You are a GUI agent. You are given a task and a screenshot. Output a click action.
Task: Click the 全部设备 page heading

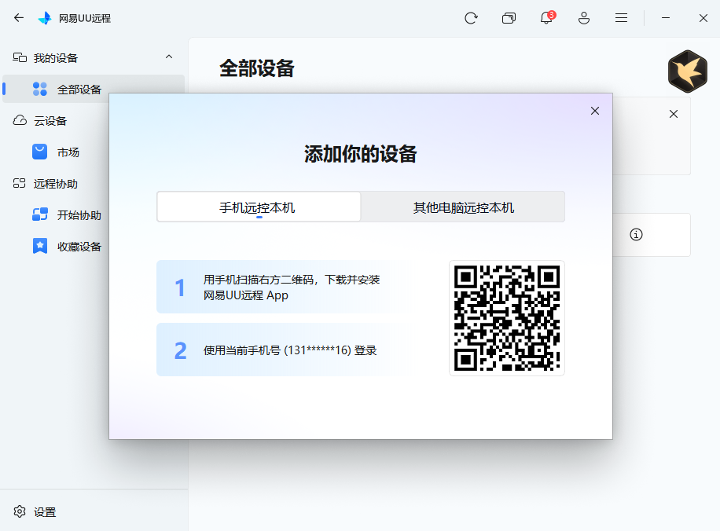257,68
